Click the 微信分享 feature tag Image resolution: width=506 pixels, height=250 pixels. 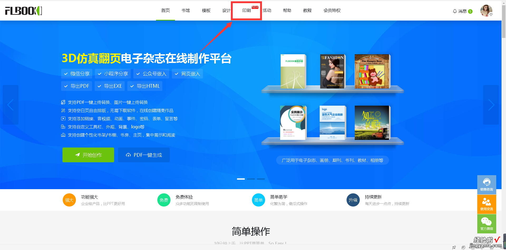point(77,74)
